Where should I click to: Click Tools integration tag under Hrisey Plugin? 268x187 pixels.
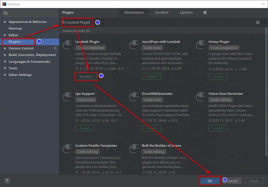coord(224,48)
